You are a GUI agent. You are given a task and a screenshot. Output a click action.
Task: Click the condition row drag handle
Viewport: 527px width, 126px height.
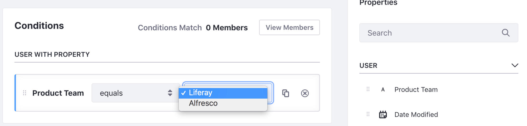tap(25, 93)
